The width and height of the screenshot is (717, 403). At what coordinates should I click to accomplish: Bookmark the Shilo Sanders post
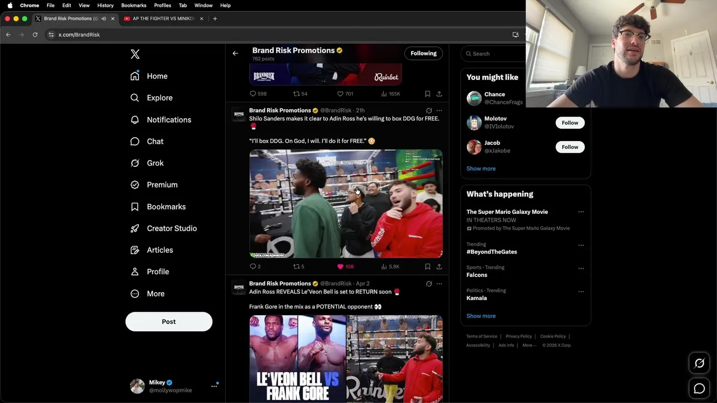tap(427, 267)
